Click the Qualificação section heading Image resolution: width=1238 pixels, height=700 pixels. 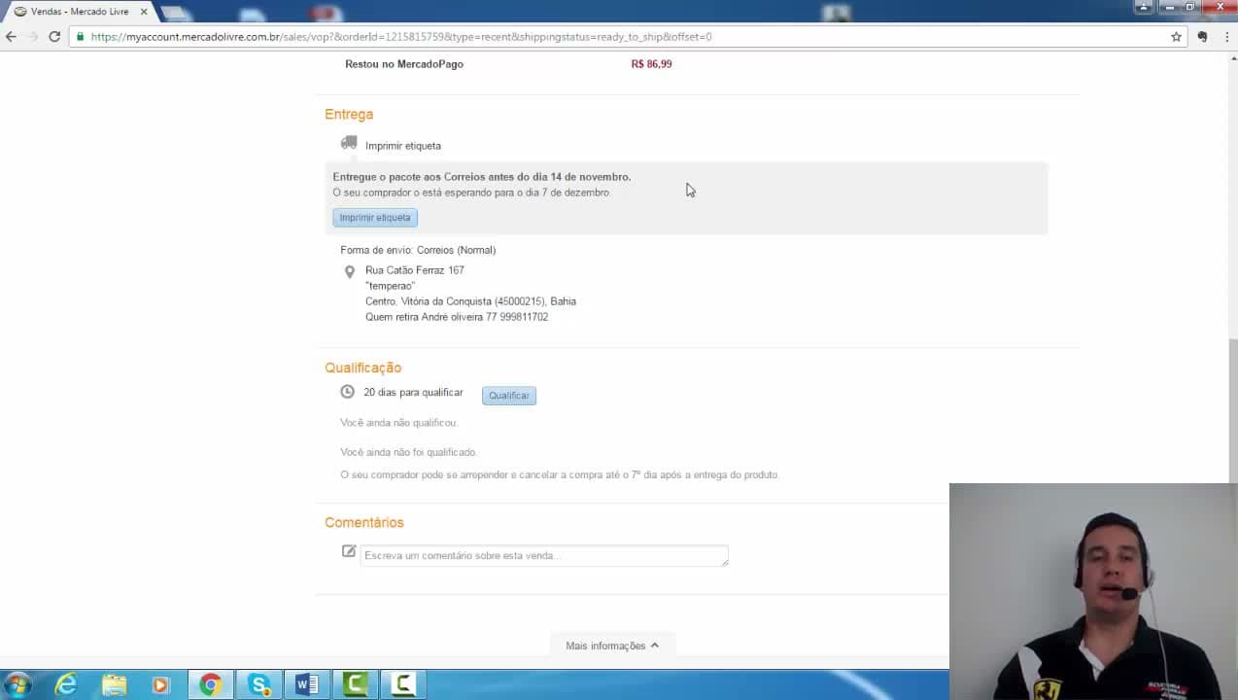click(x=362, y=367)
